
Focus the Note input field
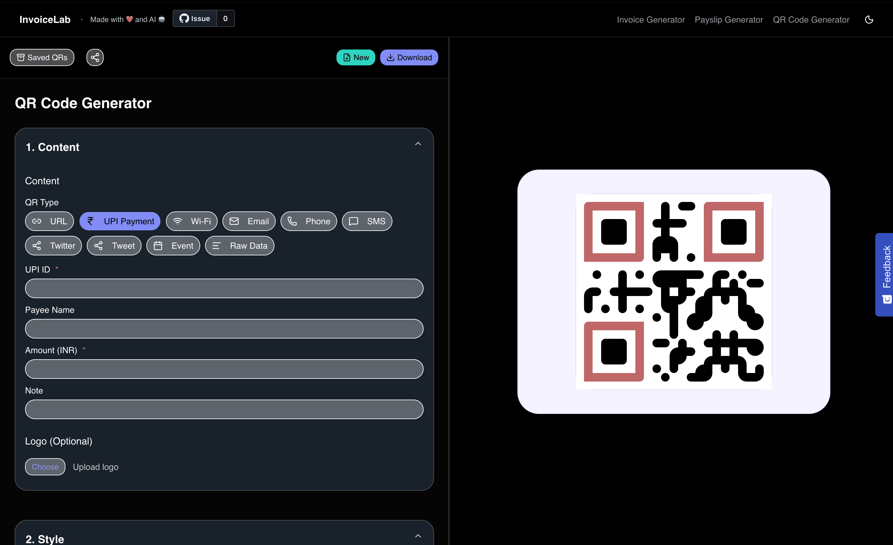tap(224, 409)
